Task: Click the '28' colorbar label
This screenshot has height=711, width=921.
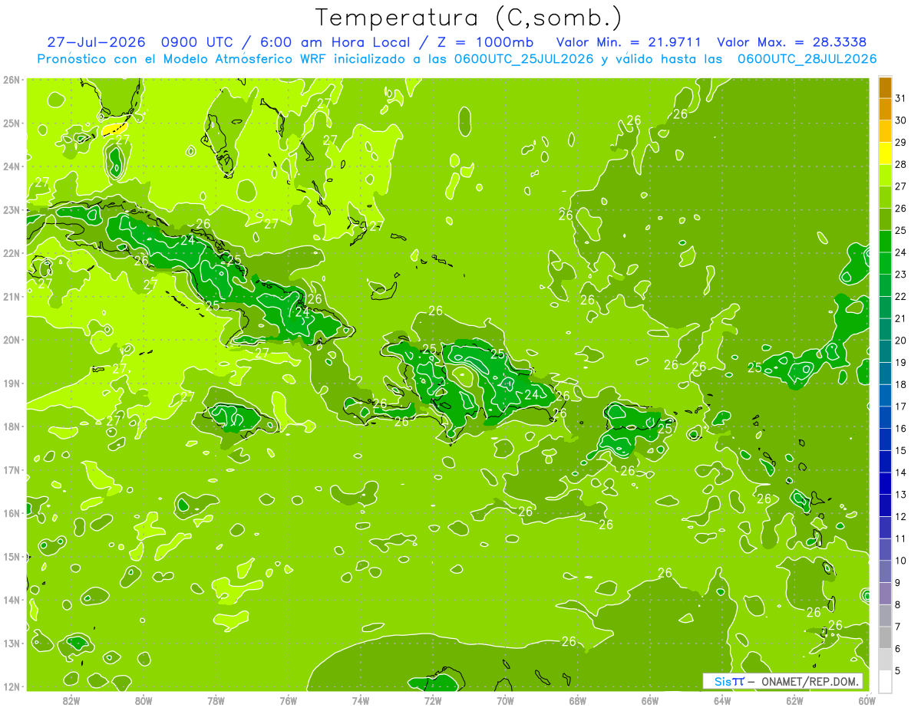Action: coord(900,164)
